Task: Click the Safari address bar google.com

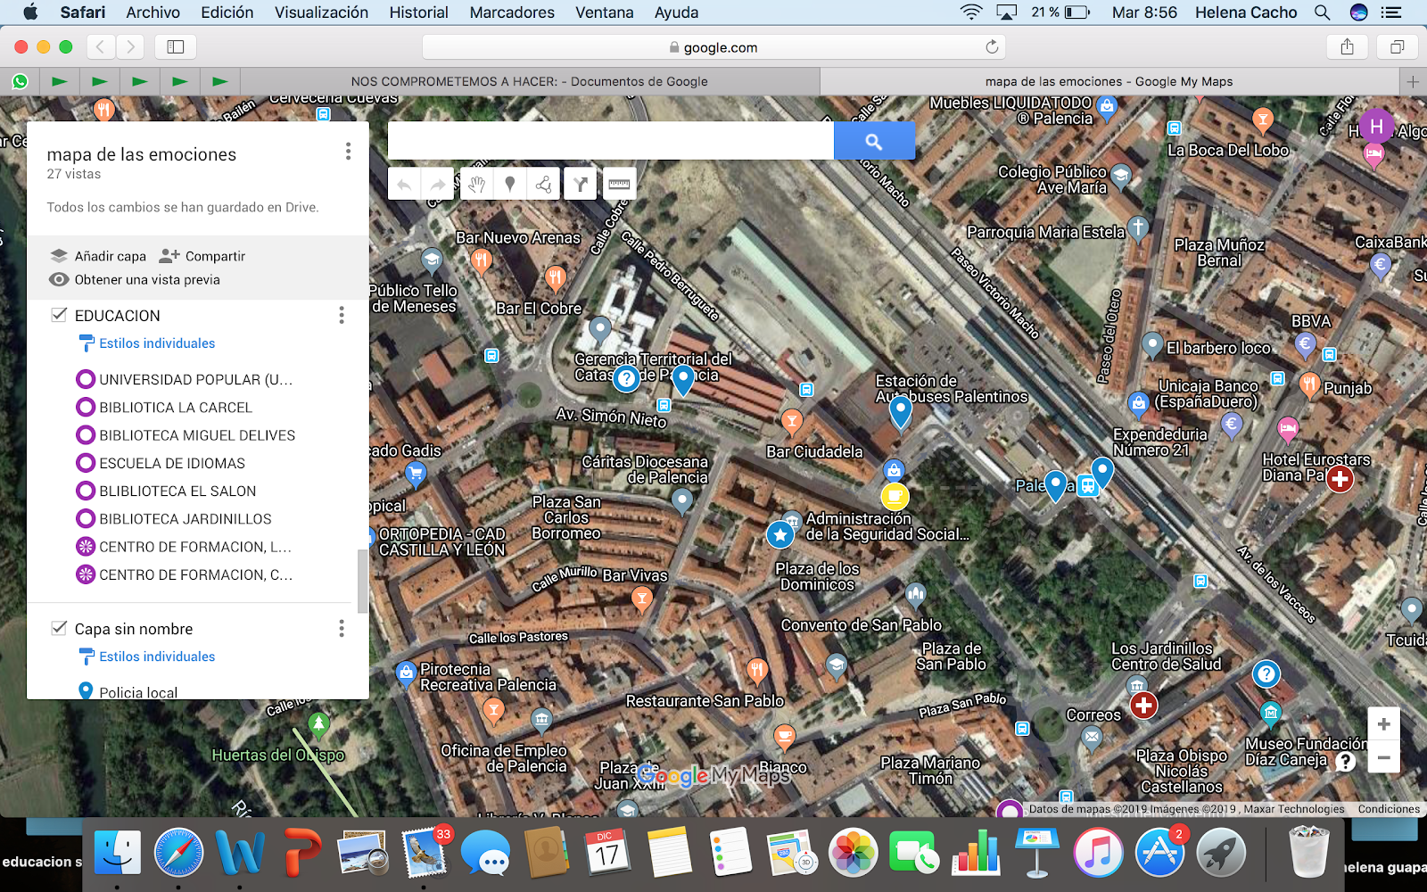Action: click(x=713, y=47)
